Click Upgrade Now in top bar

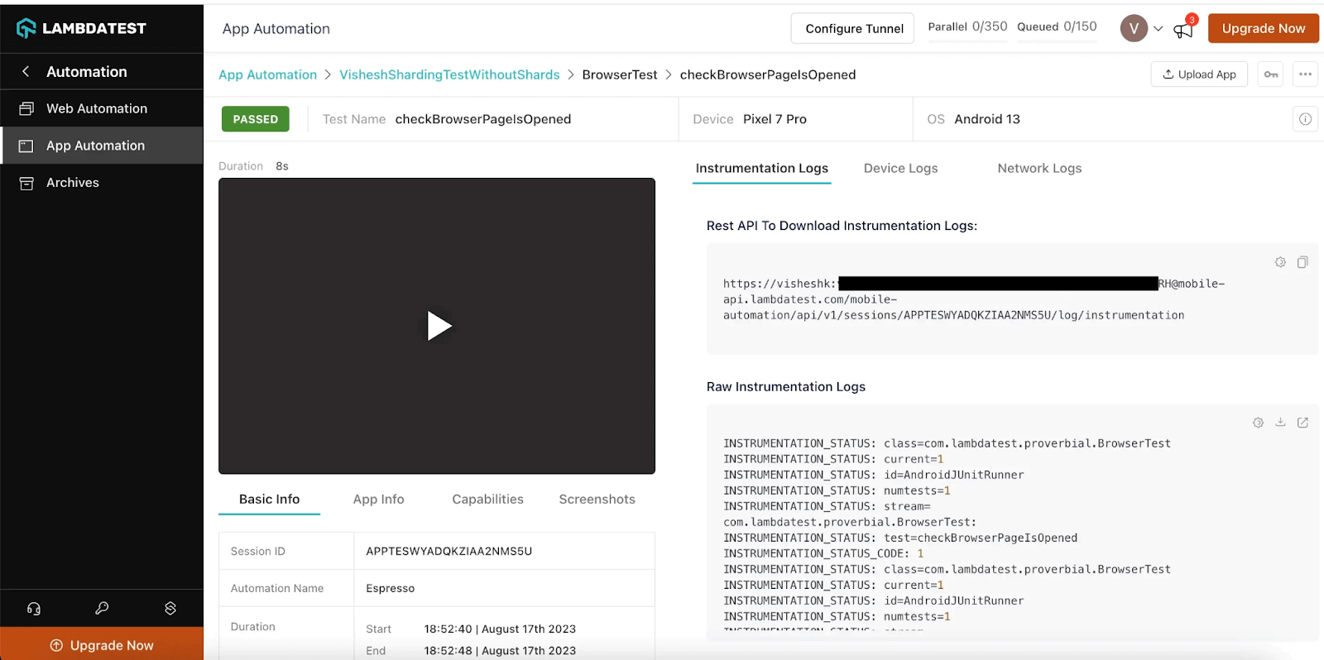click(1264, 28)
